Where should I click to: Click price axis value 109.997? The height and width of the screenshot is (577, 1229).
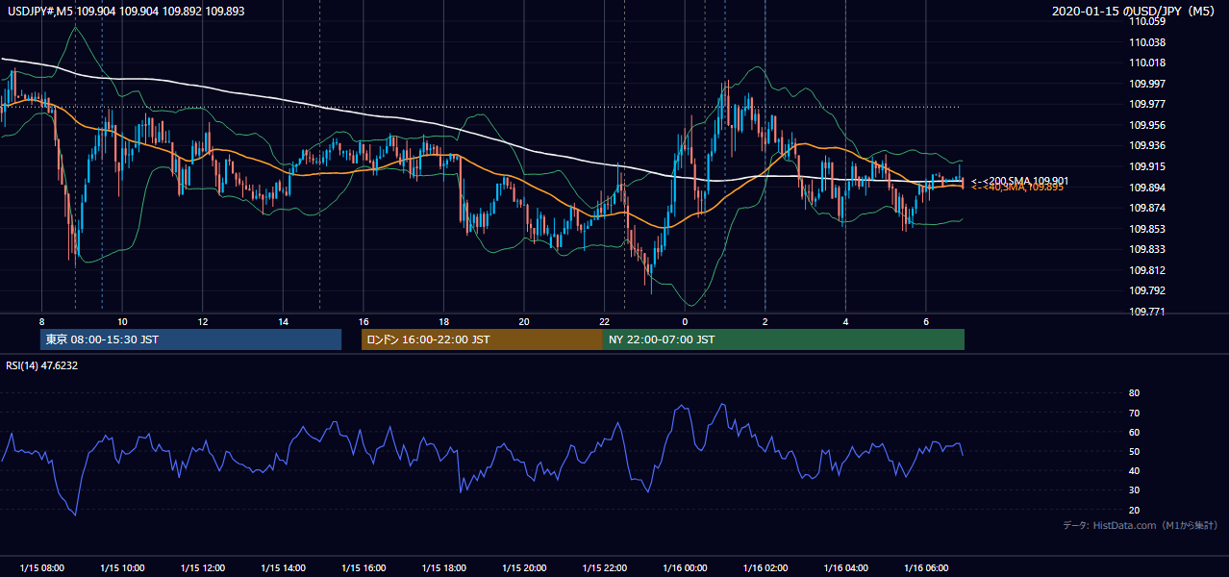(x=1147, y=84)
